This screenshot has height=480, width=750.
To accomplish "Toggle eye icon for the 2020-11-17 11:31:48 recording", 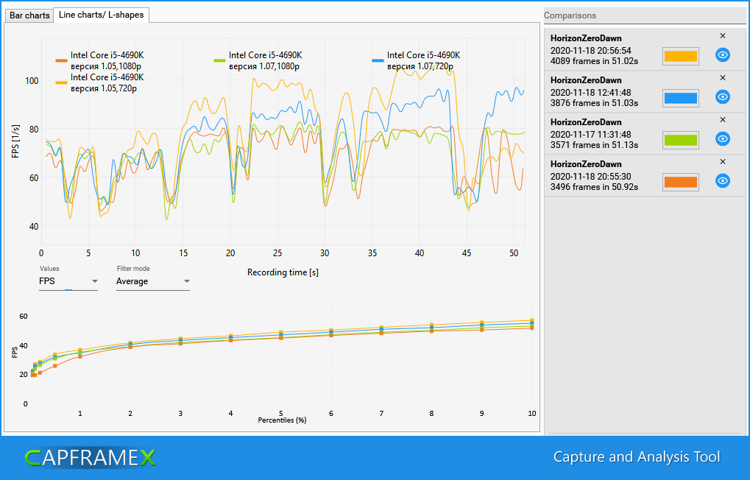I will point(722,139).
